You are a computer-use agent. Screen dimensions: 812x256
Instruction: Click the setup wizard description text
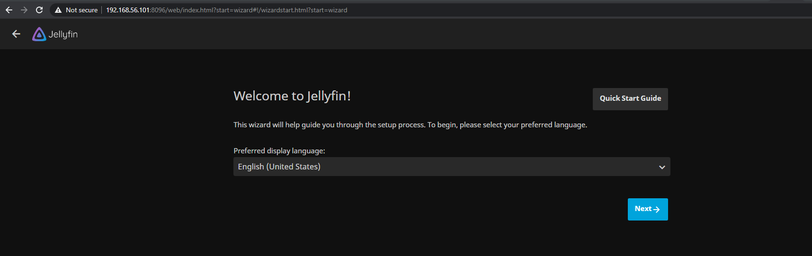(410, 125)
